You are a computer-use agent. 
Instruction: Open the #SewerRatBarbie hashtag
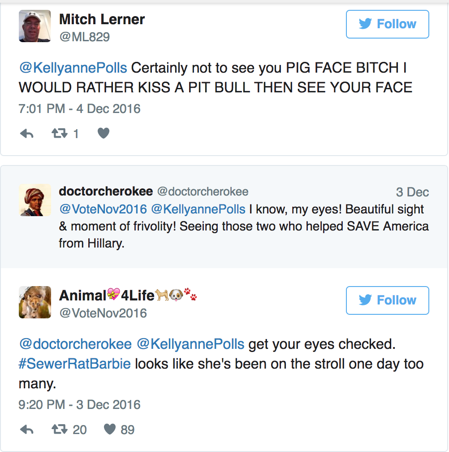[x=74, y=364]
